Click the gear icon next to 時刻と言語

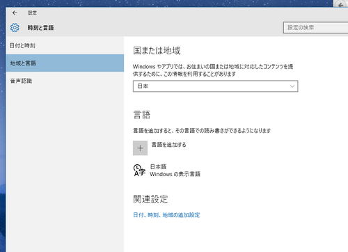tap(15, 28)
